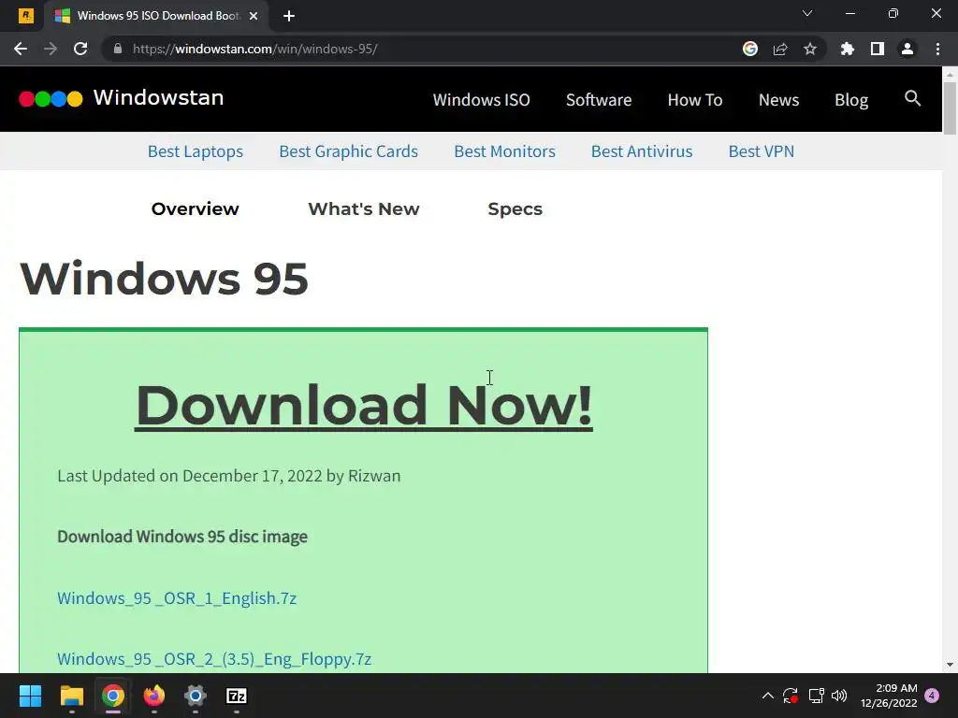The image size is (958, 718).
Task: Open the update sync tray icon
Action: click(x=791, y=696)
